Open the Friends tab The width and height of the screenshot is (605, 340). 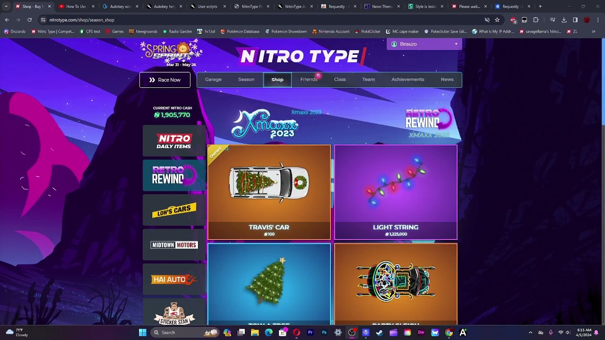click(x=309, y=79)
